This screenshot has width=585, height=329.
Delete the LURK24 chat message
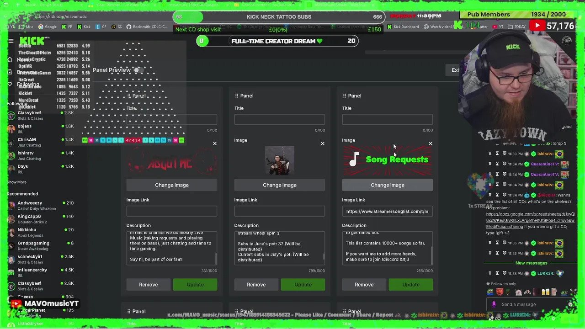coord(490,273)
